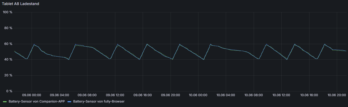348x107 pixels.
Task: Toggle Battery-Sensor von fully-Browser legend series
Action: click(99, 101)
